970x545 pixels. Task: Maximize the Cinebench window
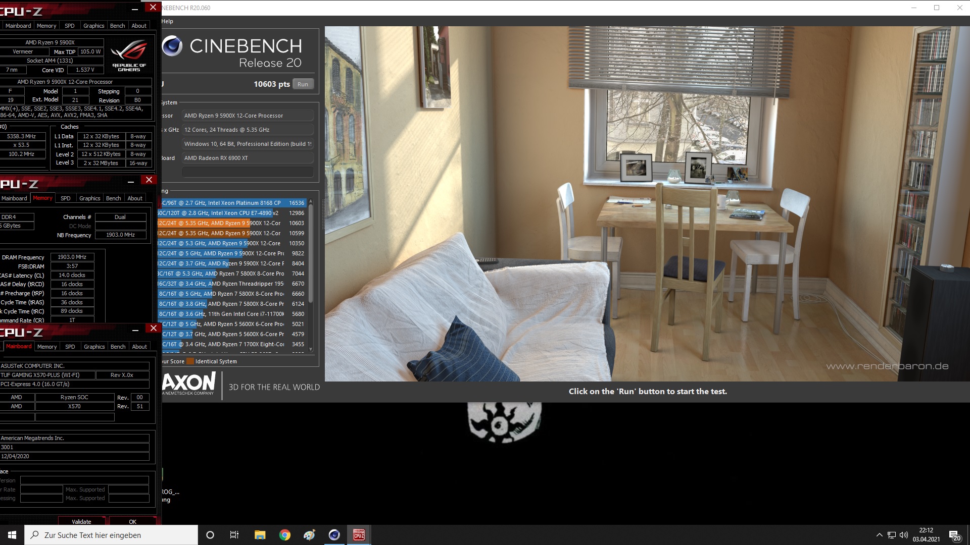(x=937, y=8)
